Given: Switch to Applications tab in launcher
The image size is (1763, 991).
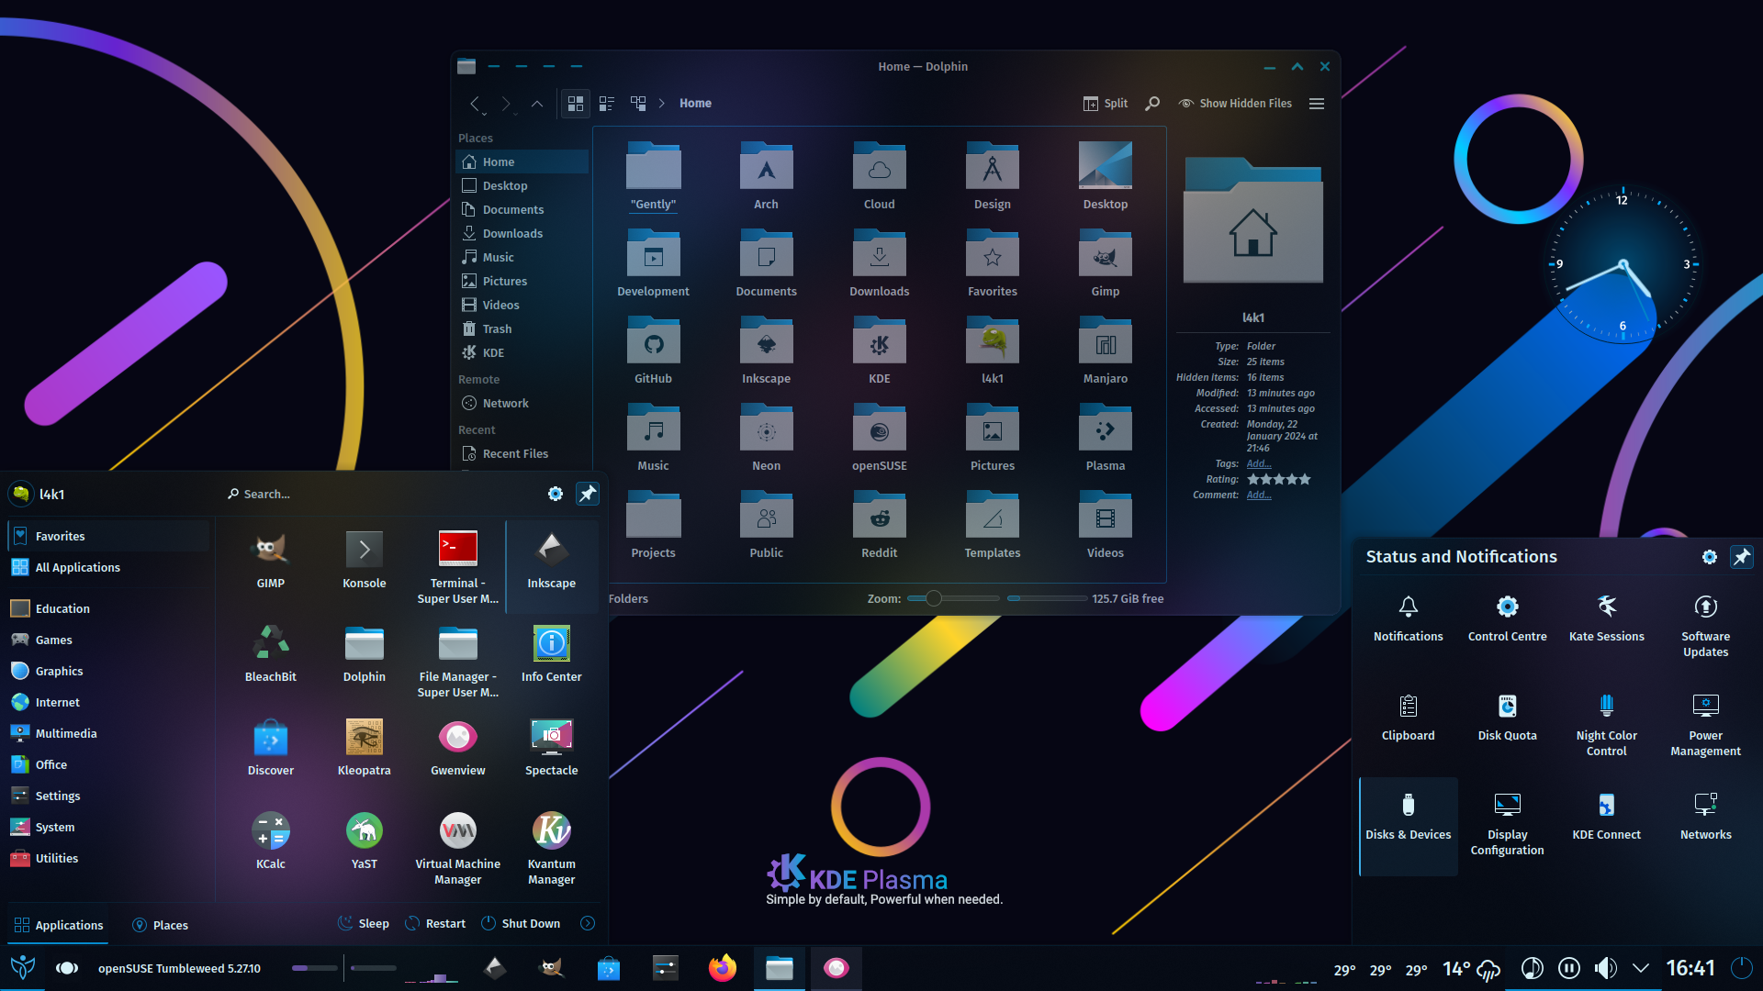Looking at the screenshot, I should (58, 925).
